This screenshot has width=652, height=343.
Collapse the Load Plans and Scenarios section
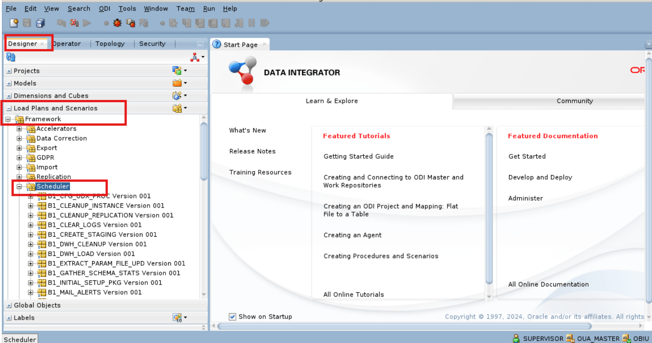point(8,108)
